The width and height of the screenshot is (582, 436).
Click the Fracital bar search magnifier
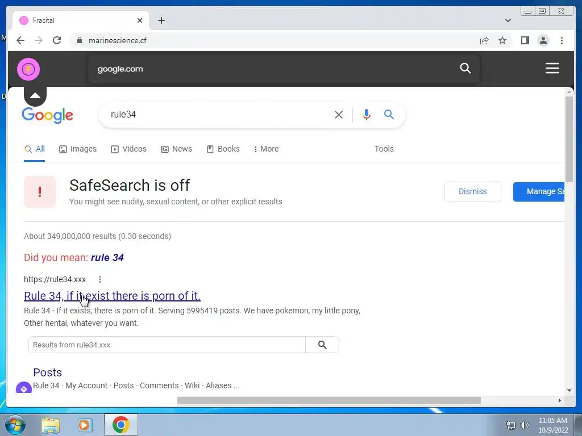[465, 68]
